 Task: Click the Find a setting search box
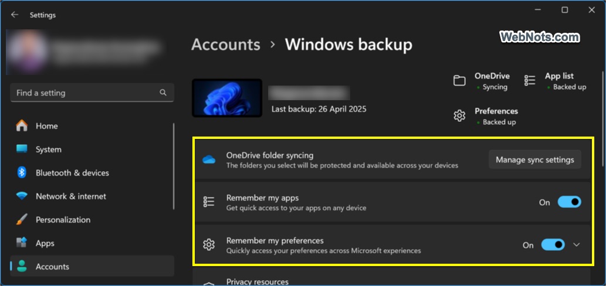coord(92,93)
